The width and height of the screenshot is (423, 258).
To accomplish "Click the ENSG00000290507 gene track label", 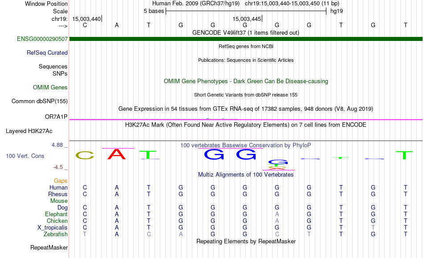I will [x=42, y=39].
